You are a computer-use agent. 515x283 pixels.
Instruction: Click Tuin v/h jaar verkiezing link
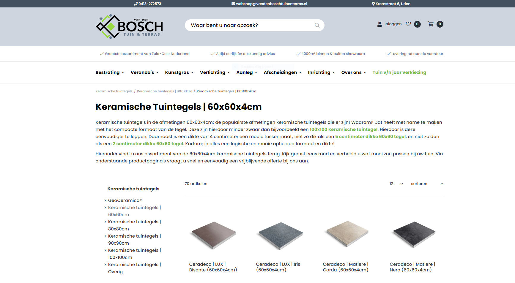coord(399,72)
